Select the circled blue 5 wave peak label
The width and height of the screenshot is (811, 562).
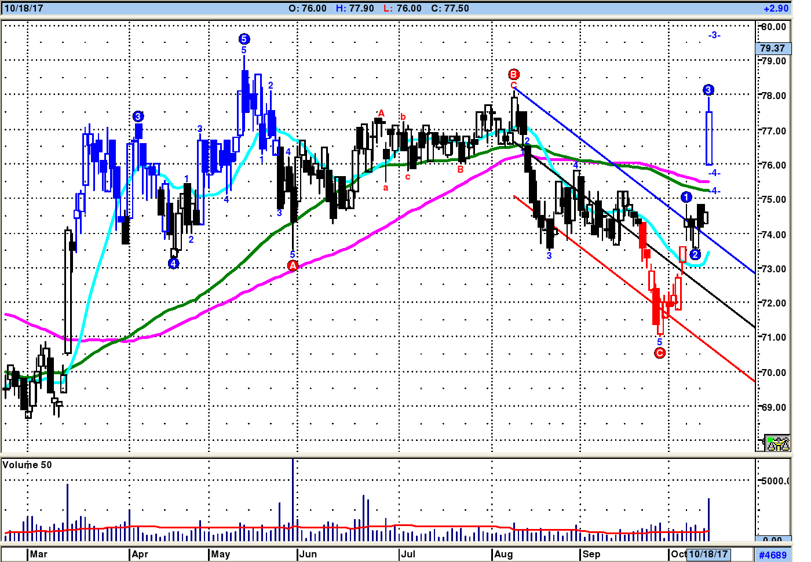pyautogui.click(x=244, y=39)
